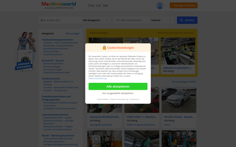236x147 pixels.
Task: Open 'Bohrmaschinen – Ausbohrmaschinen' subcategory
Action: (x=53, y=53)
